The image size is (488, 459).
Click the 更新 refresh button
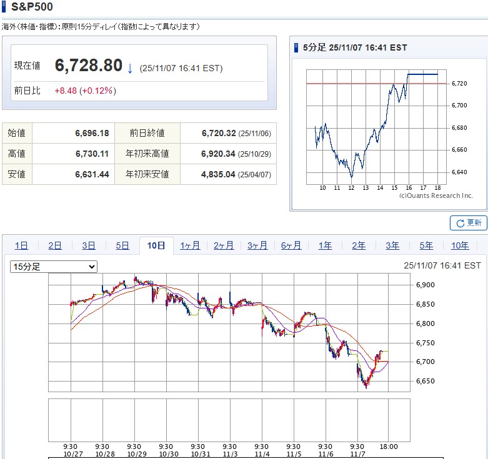(468, 223)
